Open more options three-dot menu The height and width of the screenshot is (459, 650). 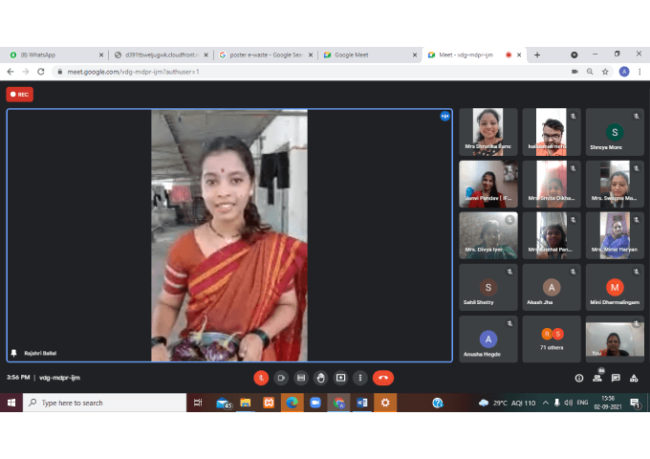[x=360, y=378]
